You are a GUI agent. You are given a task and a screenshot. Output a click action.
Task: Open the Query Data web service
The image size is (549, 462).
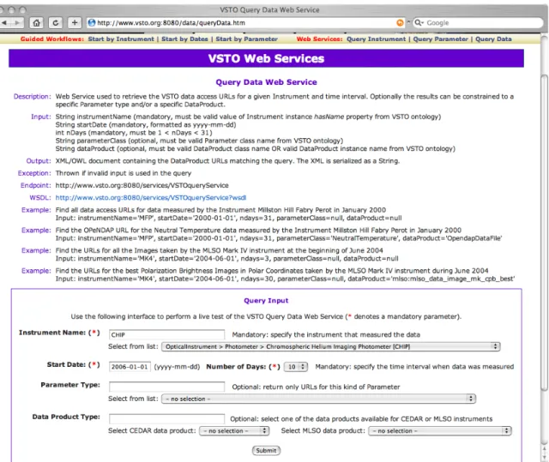pos(493,39)
